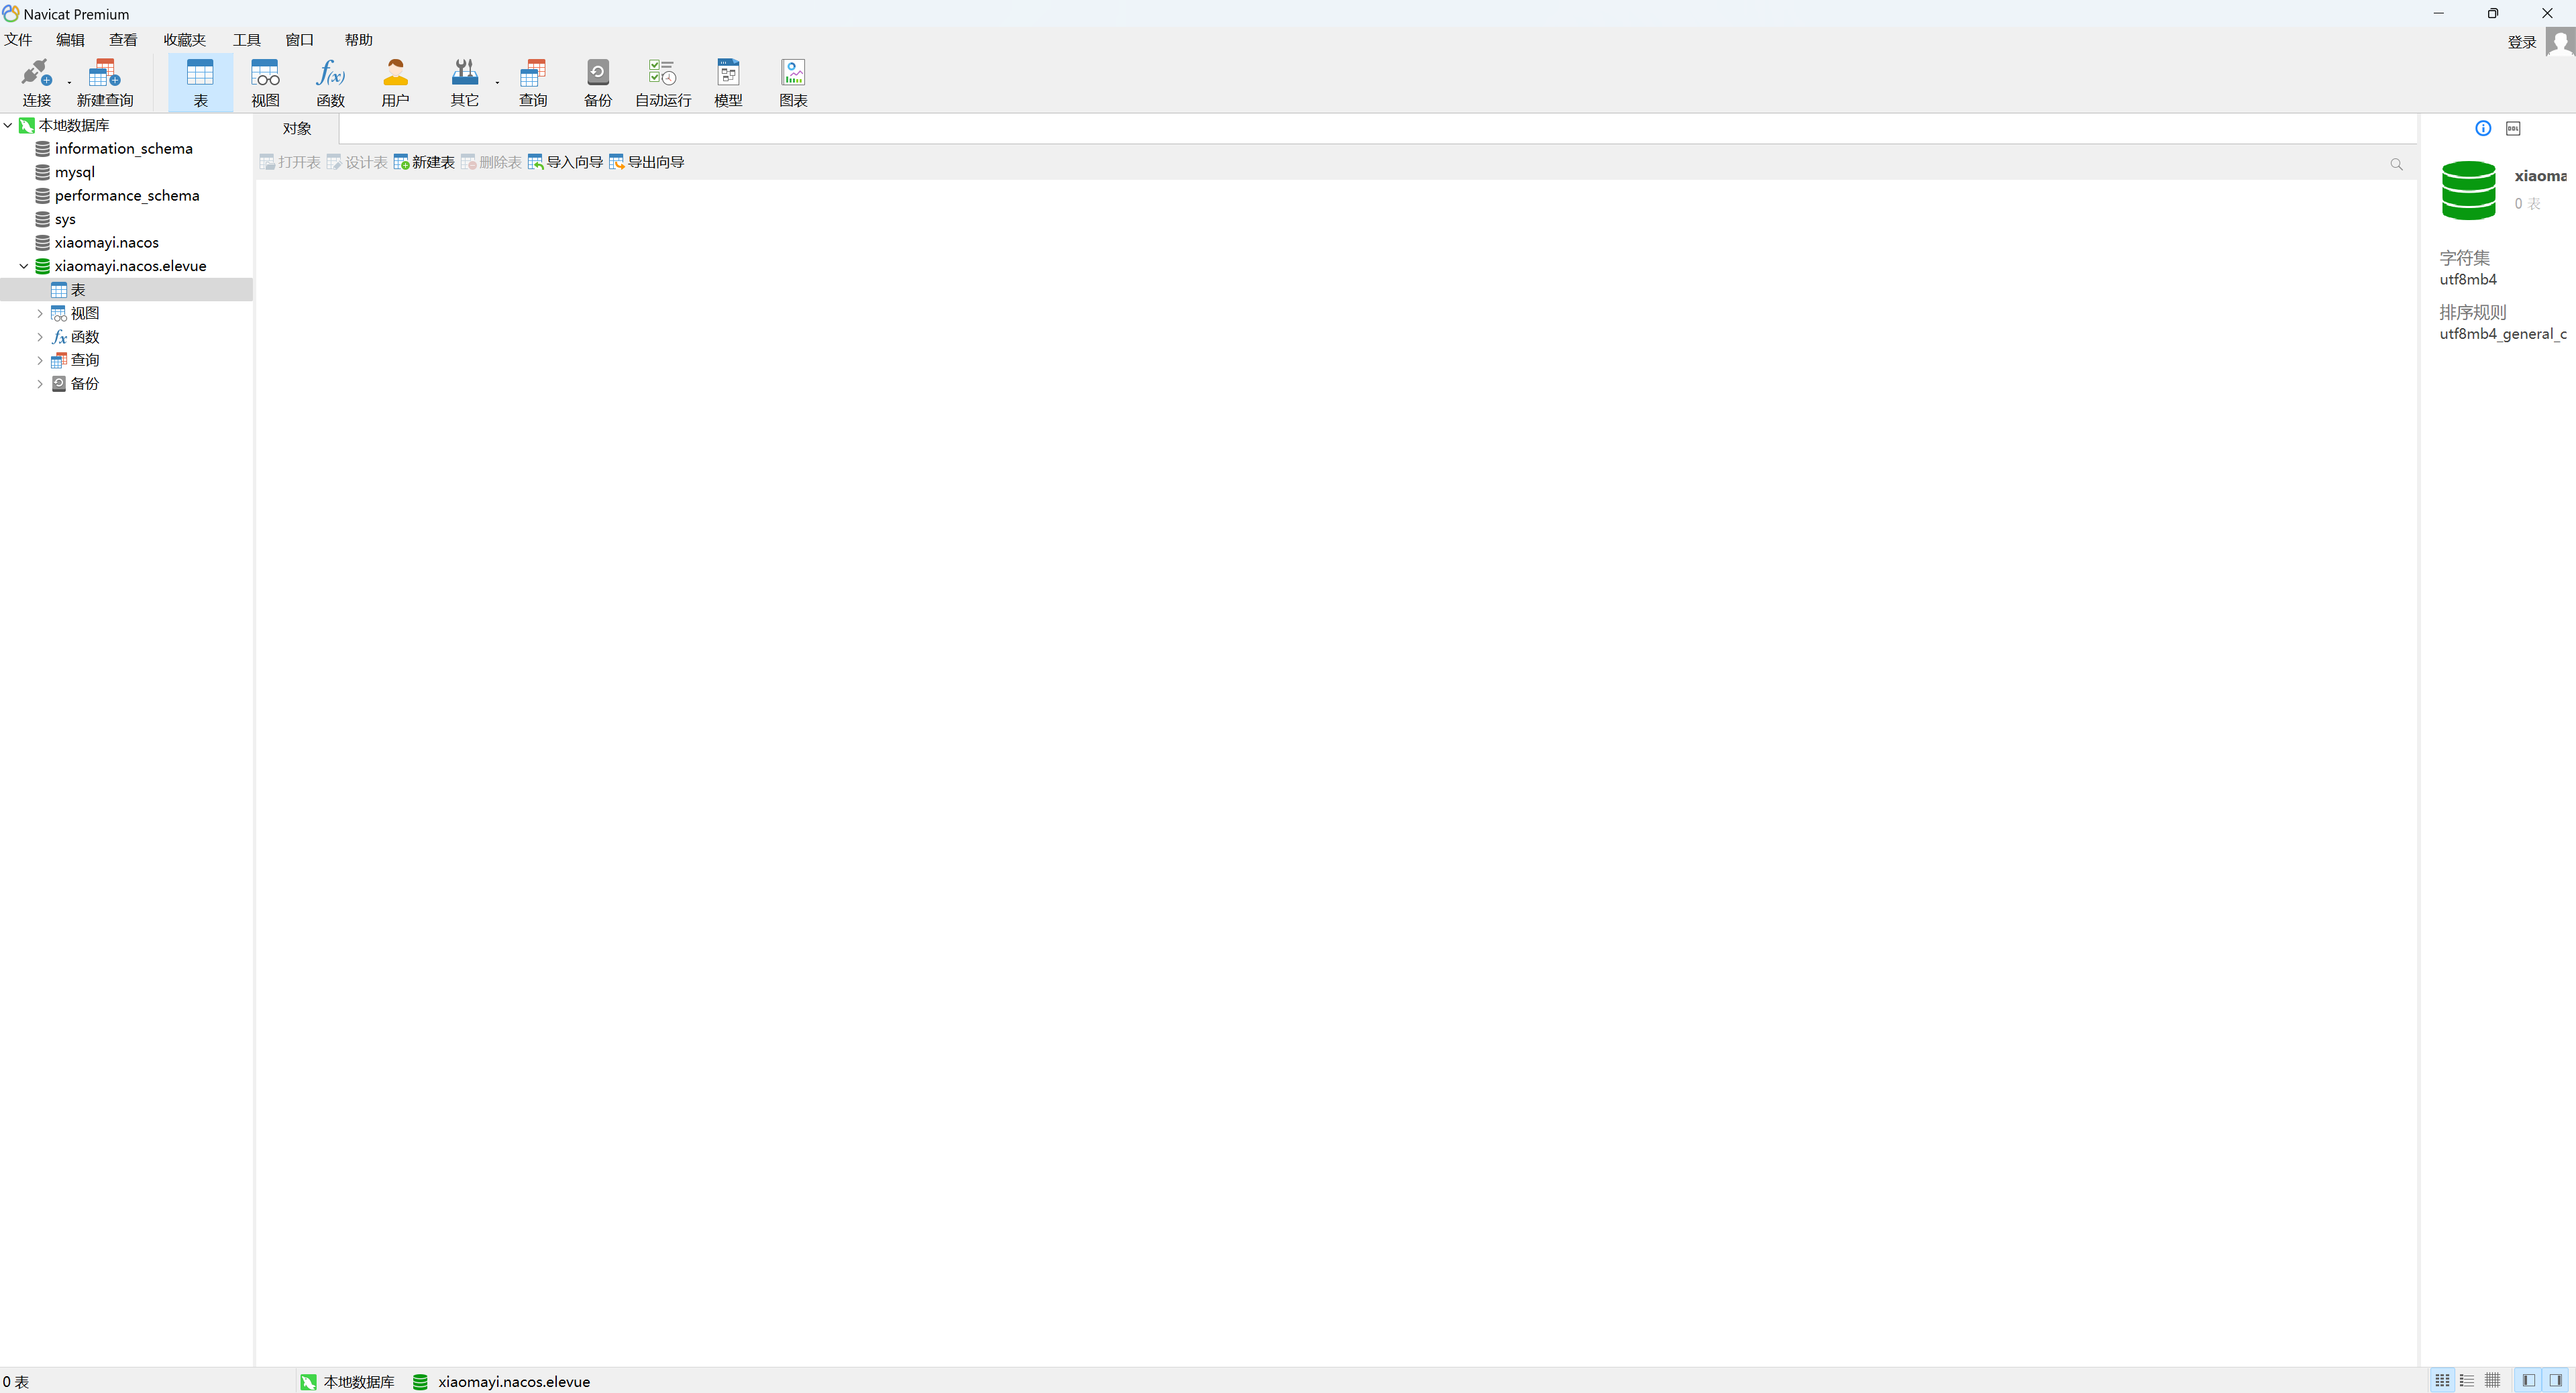Switch to detail grid view in status bar
This screenshot has width=2576, height=1393.
point(2492,1380)
